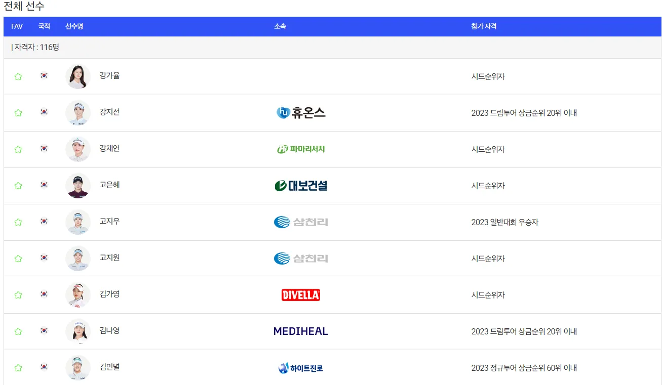Click the MEDIHEAL sponsor logo

(x=301, y=331)
